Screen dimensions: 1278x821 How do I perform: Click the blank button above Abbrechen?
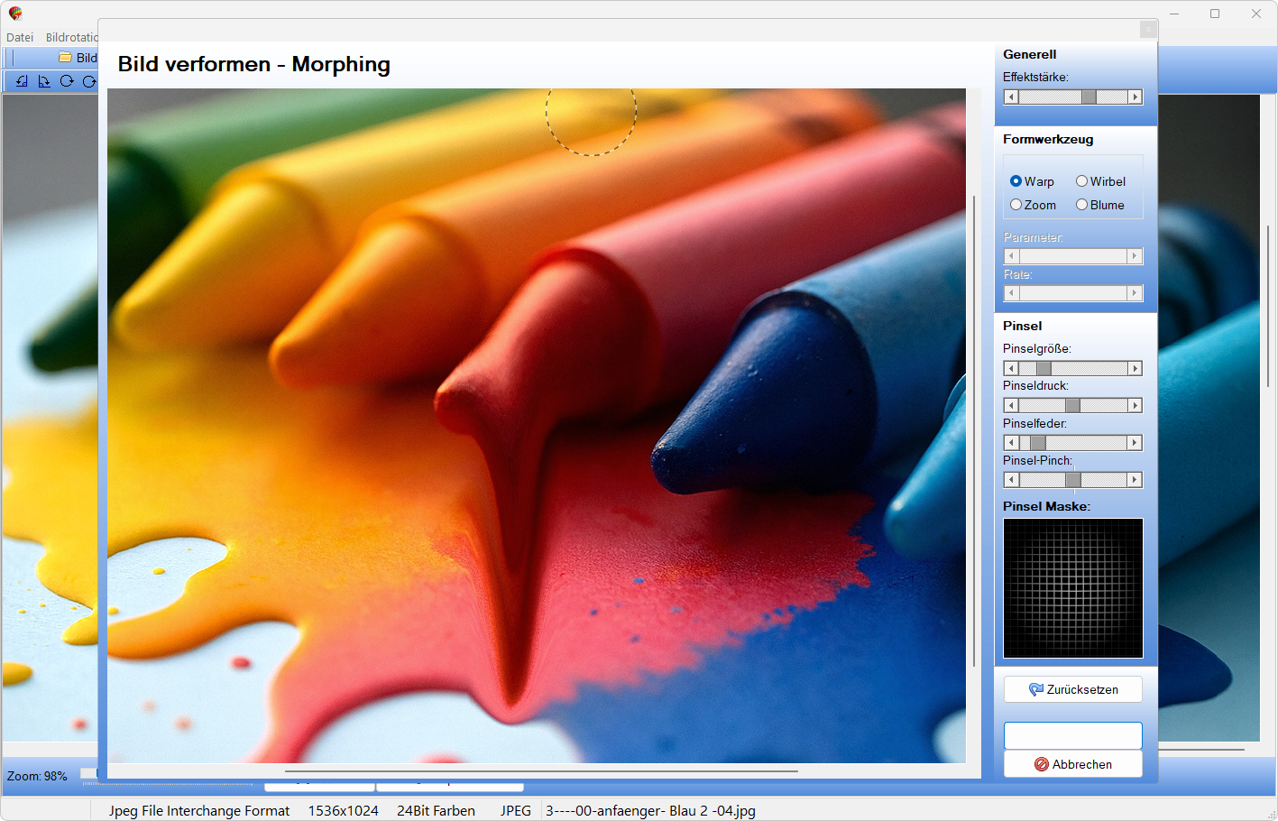click(1072, 735)
